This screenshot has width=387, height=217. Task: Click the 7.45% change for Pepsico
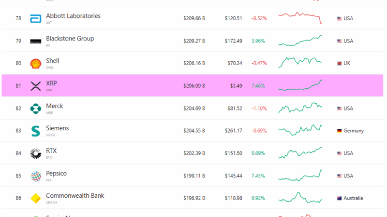tap(258, 176)
